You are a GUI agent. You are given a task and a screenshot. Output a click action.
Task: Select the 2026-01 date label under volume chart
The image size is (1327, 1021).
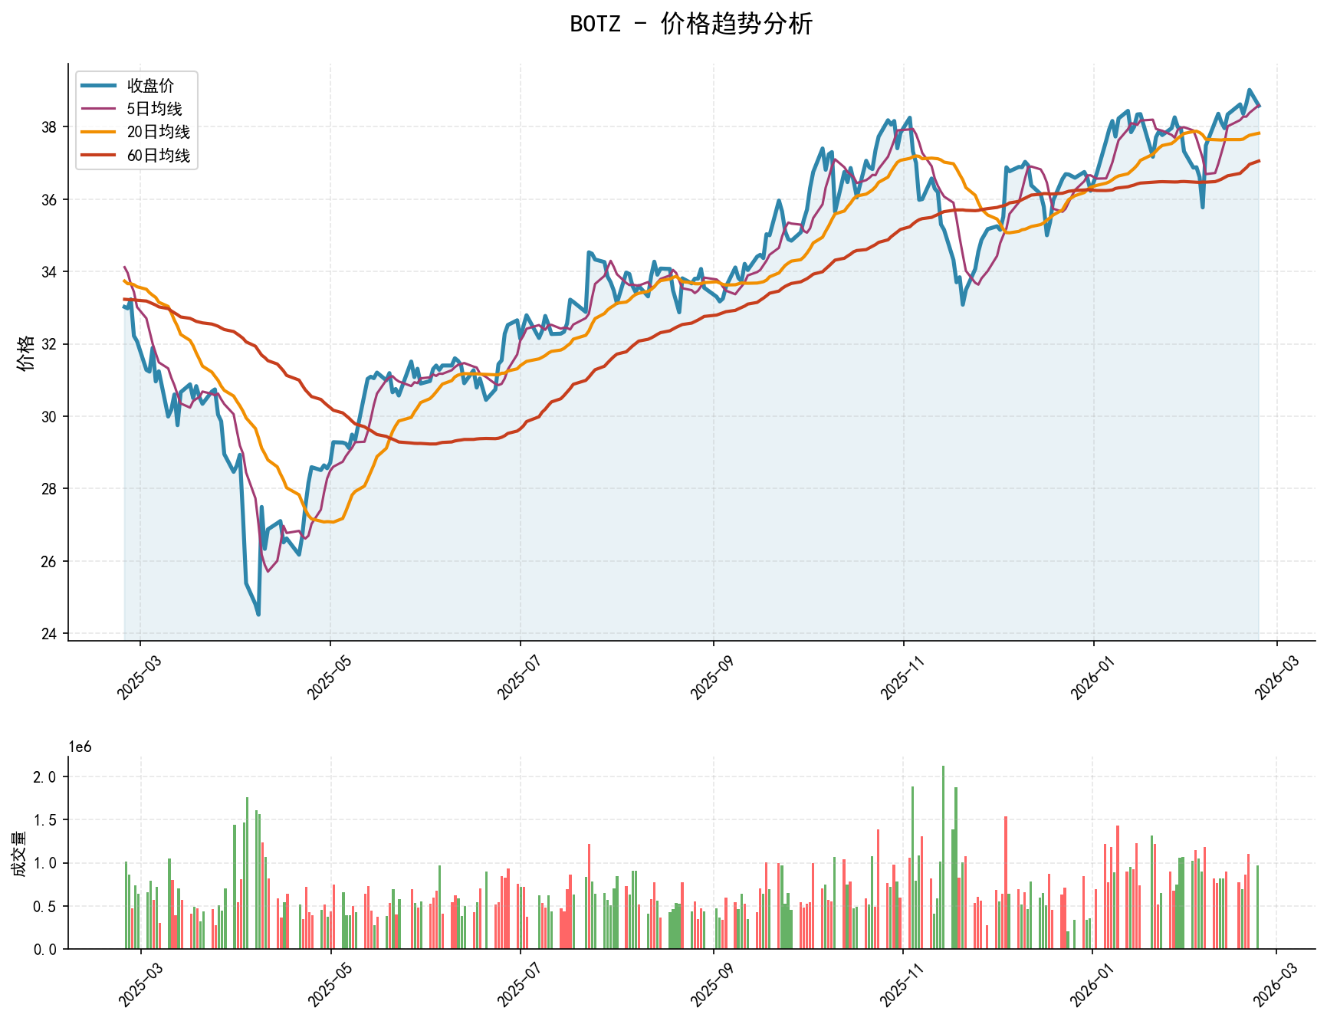coord(1087,983)
